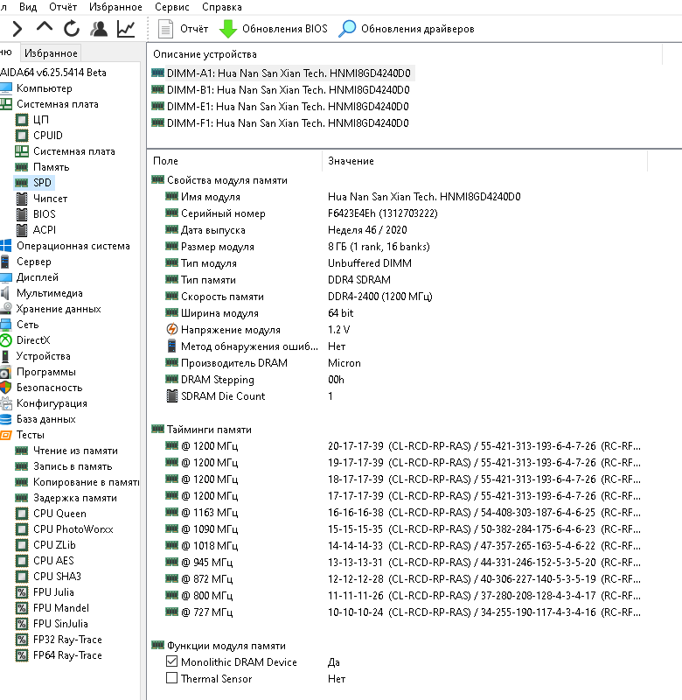Select DIMM-B1 device entry
The image size is (682, 700).
tap(281, 90)
